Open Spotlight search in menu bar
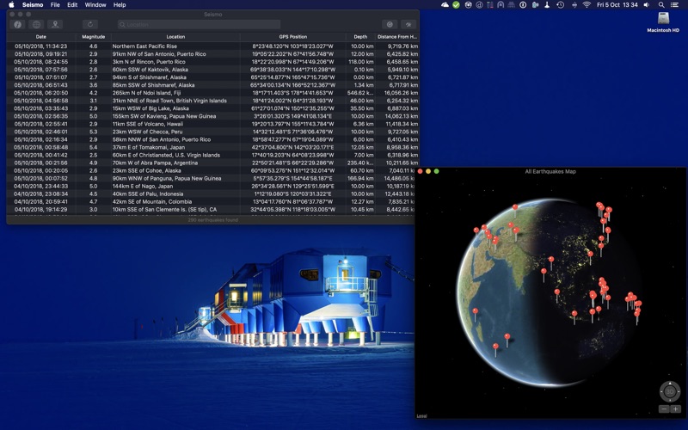The image size is (688, 430). pos(661,5)
